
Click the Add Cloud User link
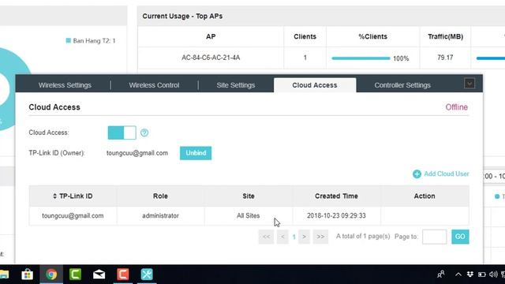(x=446, y=174)
